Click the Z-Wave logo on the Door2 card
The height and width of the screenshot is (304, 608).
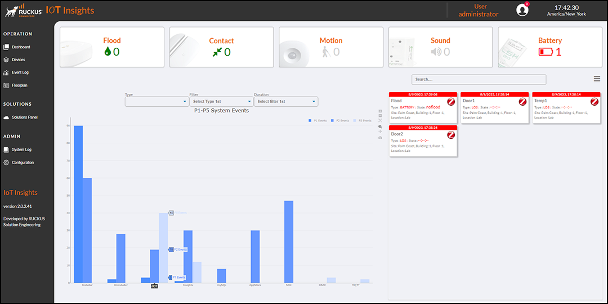pos(450,135)
